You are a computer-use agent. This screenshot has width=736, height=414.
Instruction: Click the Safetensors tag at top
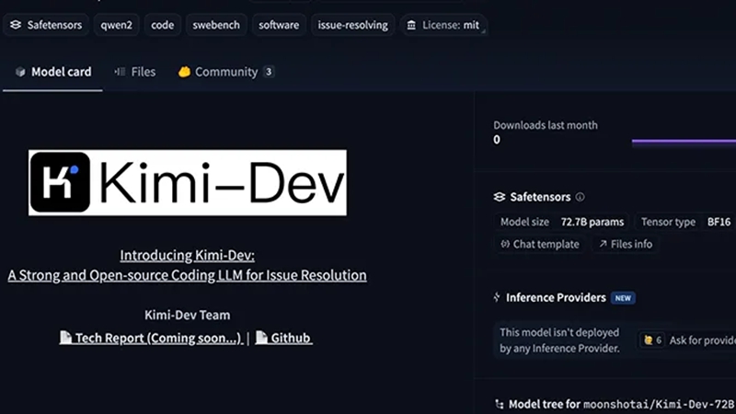[46, 25]
